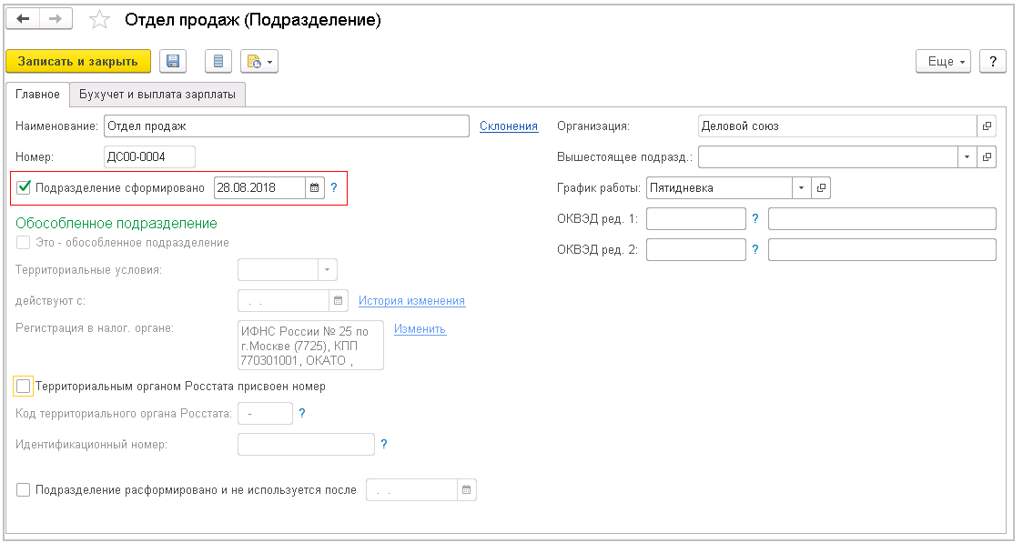The width and height of the screenshot is (1023, 553).
Task: Switch to Бухучет и выплата зарплаты tab
Action: (158, 94)
